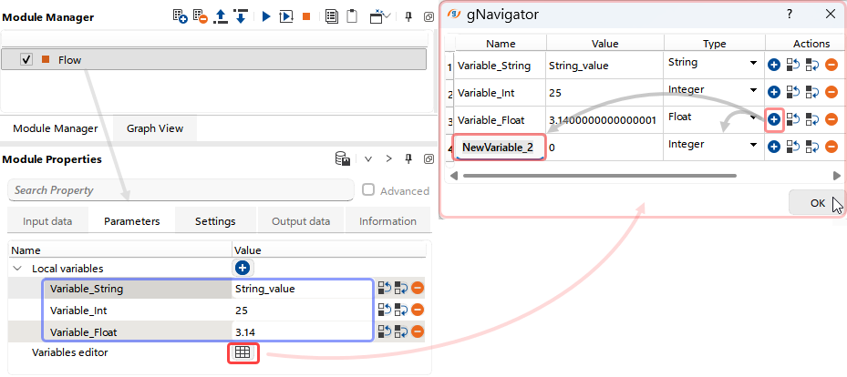Click the Variable_Int value 25 in properties
Screen dimensions: 847x377
(302, 311)
